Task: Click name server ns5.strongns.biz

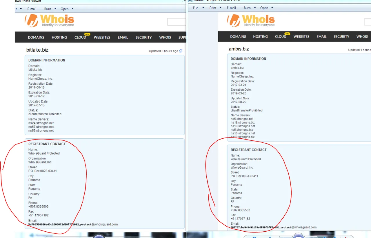Action: click(242, 130)
